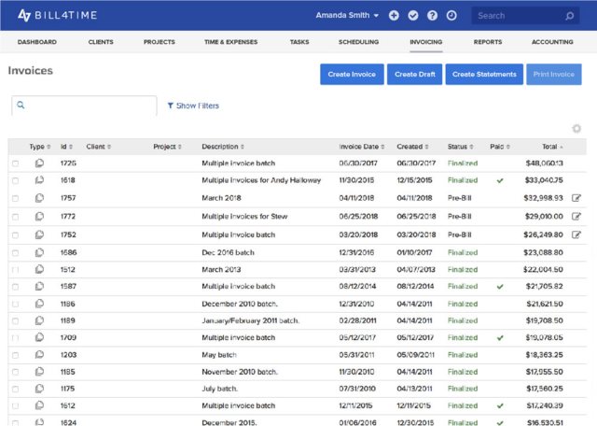Click the plus add icon in header
The image size is (597, 426).
point(394,16)
